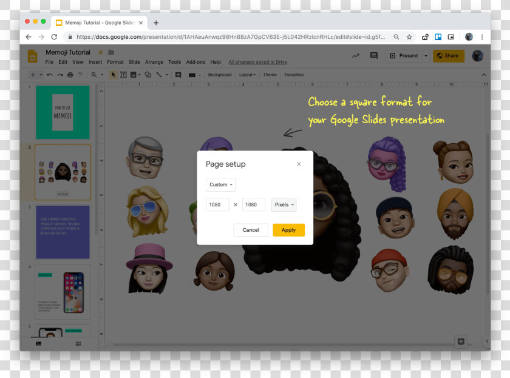Viewport: 510px width, 378px height.
Task: Click the zoom icon in the address bar
Action: pyautogui.click(x=396, y=37)
